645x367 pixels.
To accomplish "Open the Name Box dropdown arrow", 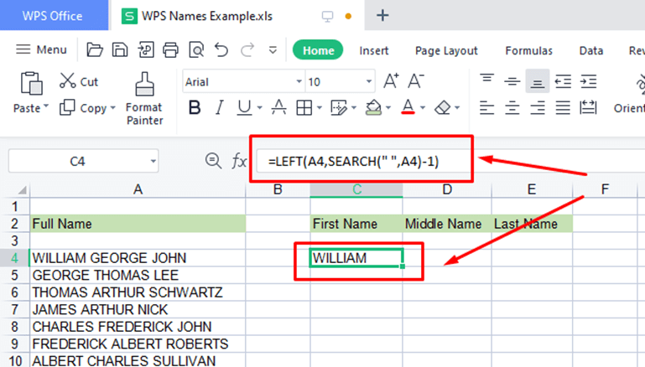I will coord(153,161).
